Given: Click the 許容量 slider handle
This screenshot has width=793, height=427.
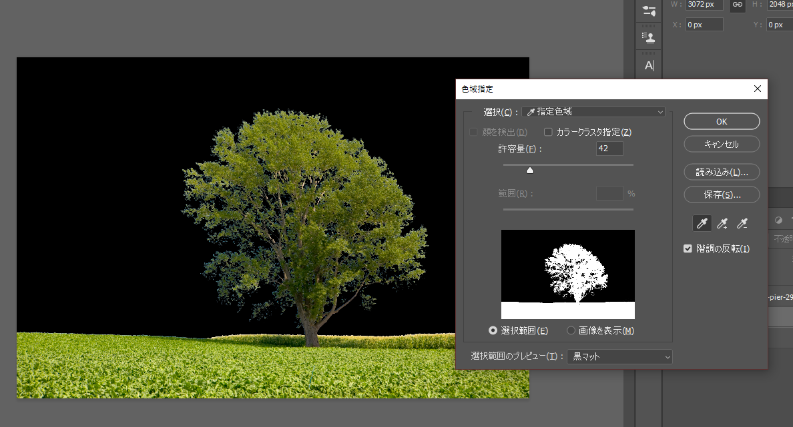Looking at the screenshot, I should point(530,171).
